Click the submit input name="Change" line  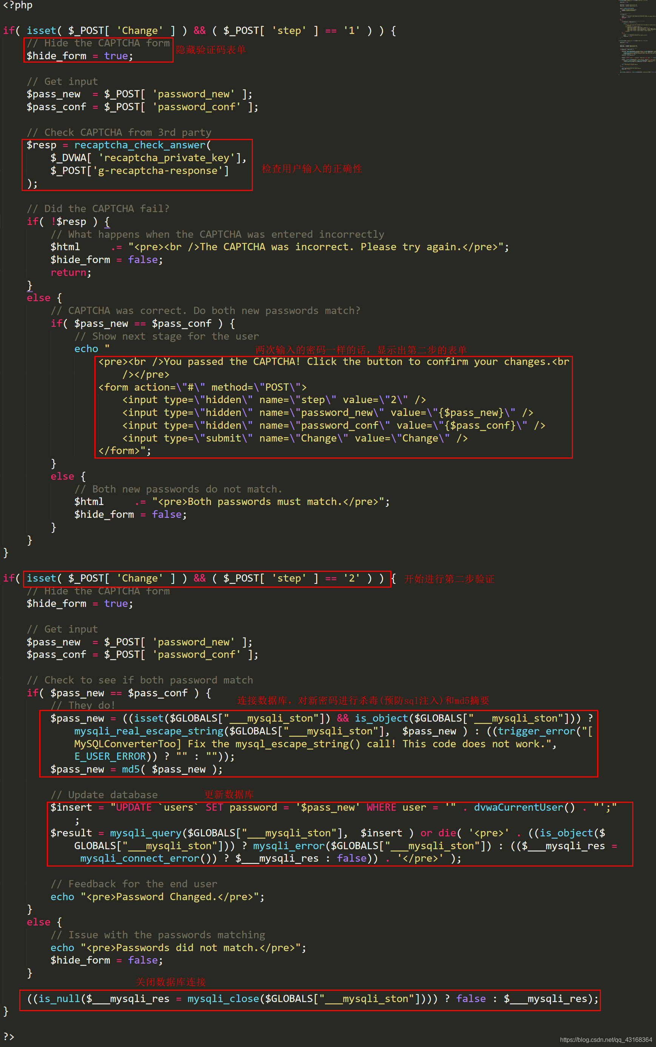(x=294, y=438)
